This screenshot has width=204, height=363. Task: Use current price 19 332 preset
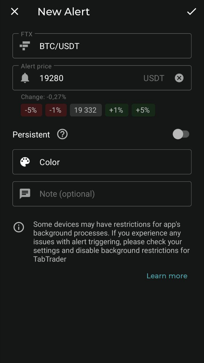coord(86,110)
